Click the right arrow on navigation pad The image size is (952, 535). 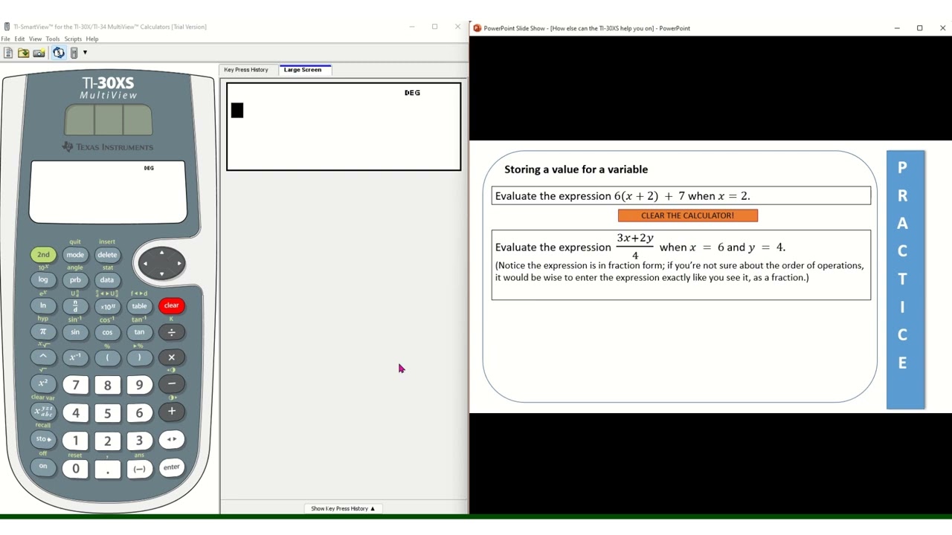click(x=178, y=263)
